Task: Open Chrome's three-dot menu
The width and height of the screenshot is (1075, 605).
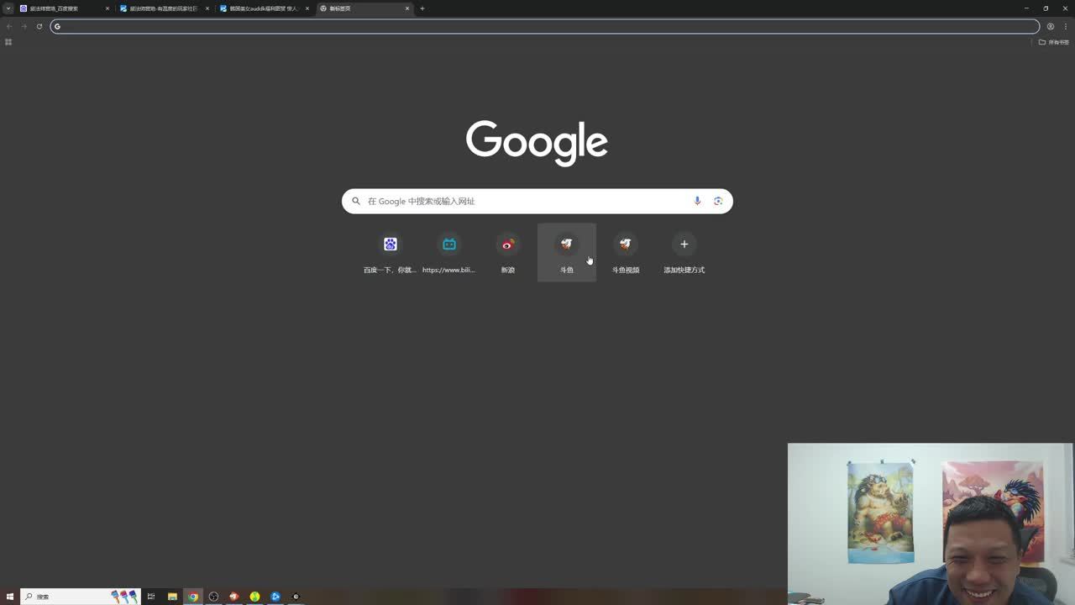Action: (1066, 26)
